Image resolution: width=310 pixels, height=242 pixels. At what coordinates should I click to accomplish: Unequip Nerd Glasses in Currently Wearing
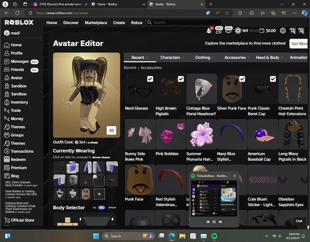(60, 168)
